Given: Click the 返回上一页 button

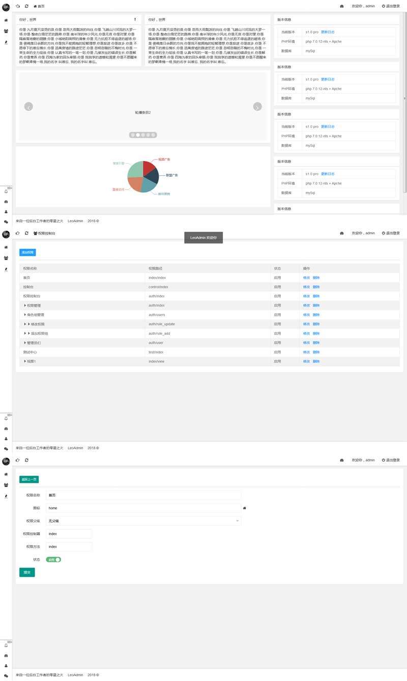Looking at the screenshot, I should coord(28,479).
